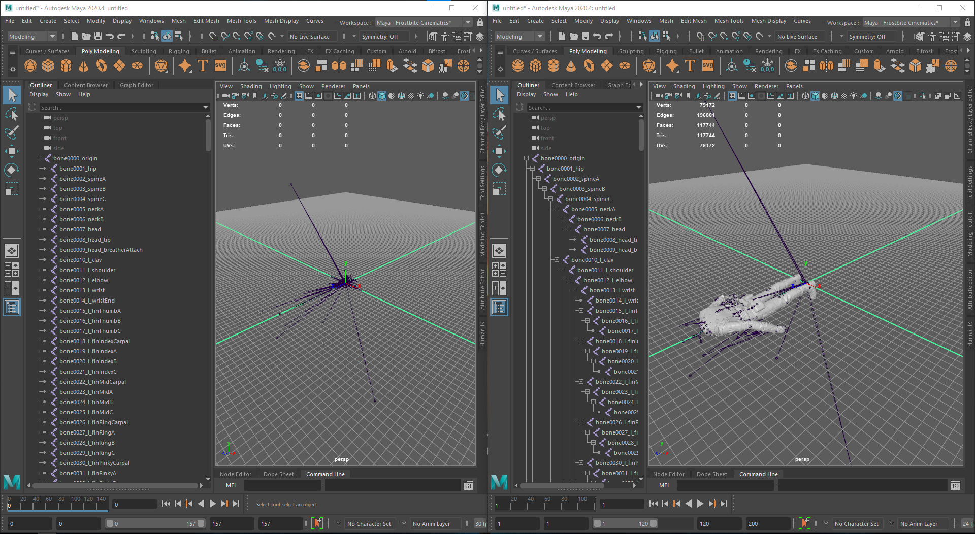Toggle wireframe display in left viewport toolbar

click(372, 96)
